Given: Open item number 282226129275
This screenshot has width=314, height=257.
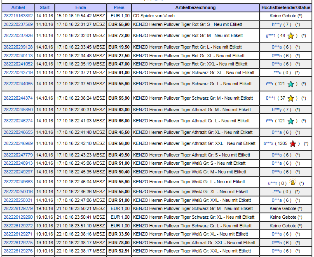Looking at the screenshot, I should coord(18,243).
